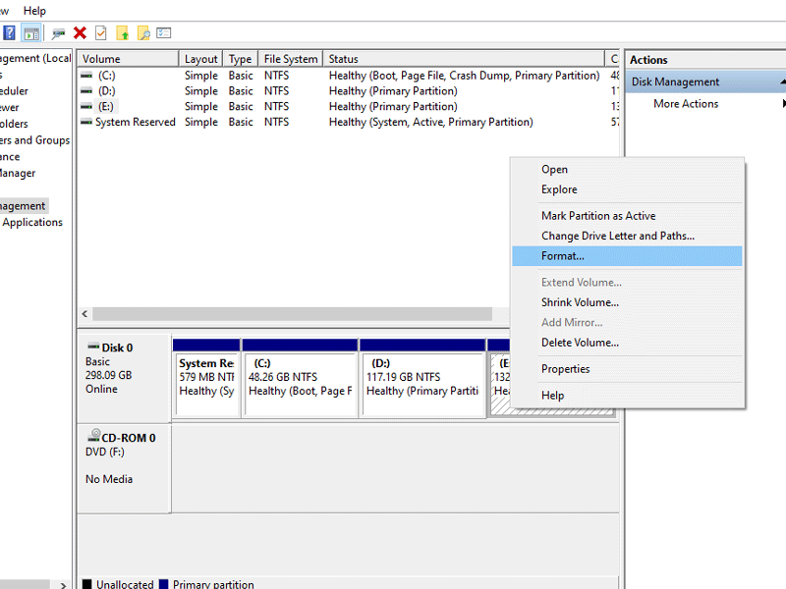Select Applications in the left navigation tree
Image resolution: width=786 pixels, height=589 pixels.
click(32, 222)
